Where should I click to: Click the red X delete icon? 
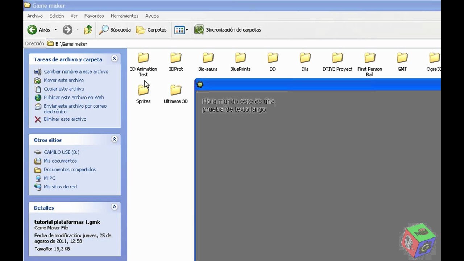pos(38,119)
